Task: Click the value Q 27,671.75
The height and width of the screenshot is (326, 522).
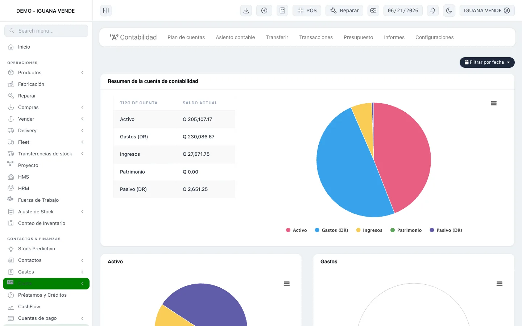Action: 196,154
